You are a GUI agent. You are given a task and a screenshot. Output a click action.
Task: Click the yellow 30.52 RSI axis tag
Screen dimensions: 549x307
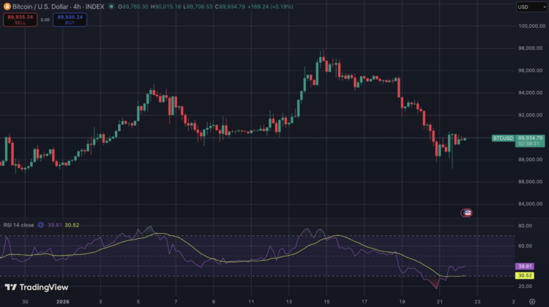525,275
